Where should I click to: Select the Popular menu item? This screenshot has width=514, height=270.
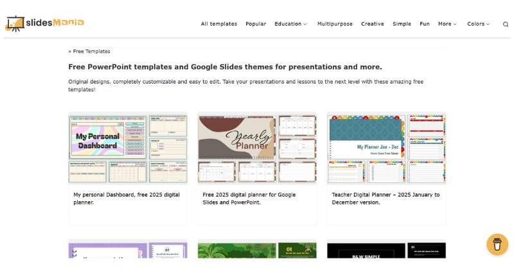click(x=256, y=24)
